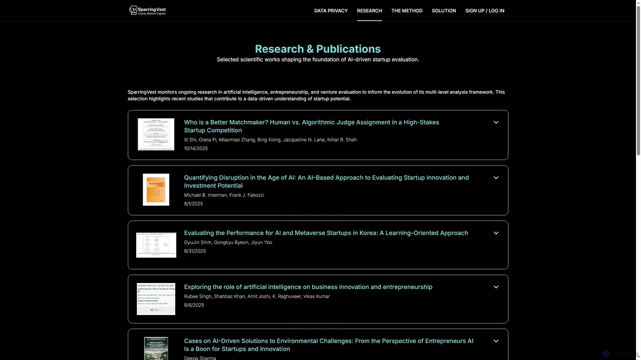Go to The Method page
641x360 pixels.
click(407, 10)
